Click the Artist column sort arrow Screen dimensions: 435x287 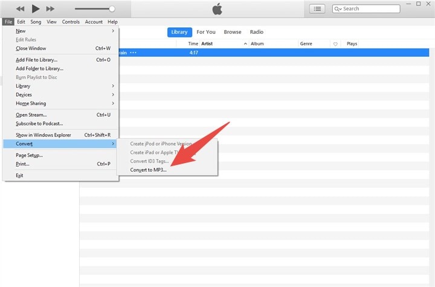(245, 44)
